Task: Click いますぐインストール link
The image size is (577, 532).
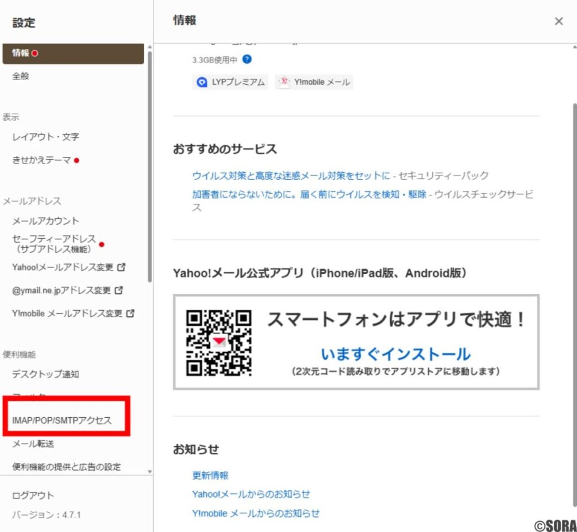Action: (x=396, y=354)
